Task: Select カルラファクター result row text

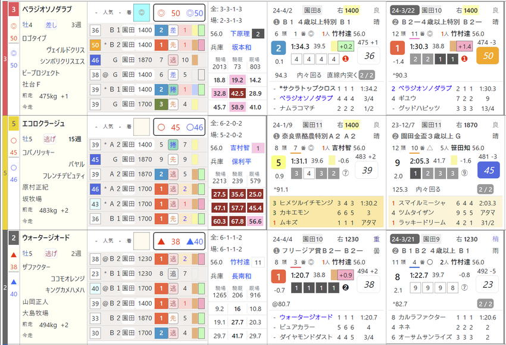Action: coord(445,317)
